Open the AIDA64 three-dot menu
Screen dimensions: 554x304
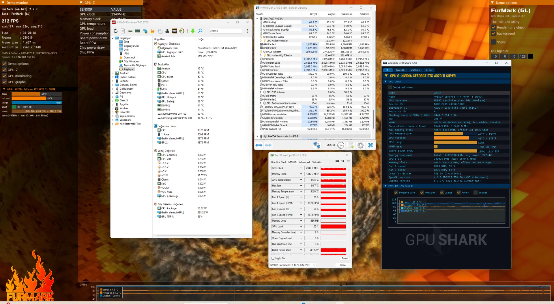click(x=247, y=31)
